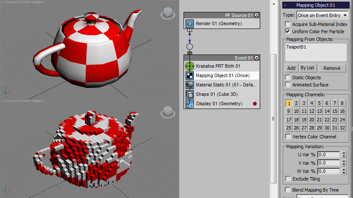Toggle the PF Source 01 lightbulb icon
This screenshot has width=353, height=198.
pyautogui.click(x=257, y=15)
